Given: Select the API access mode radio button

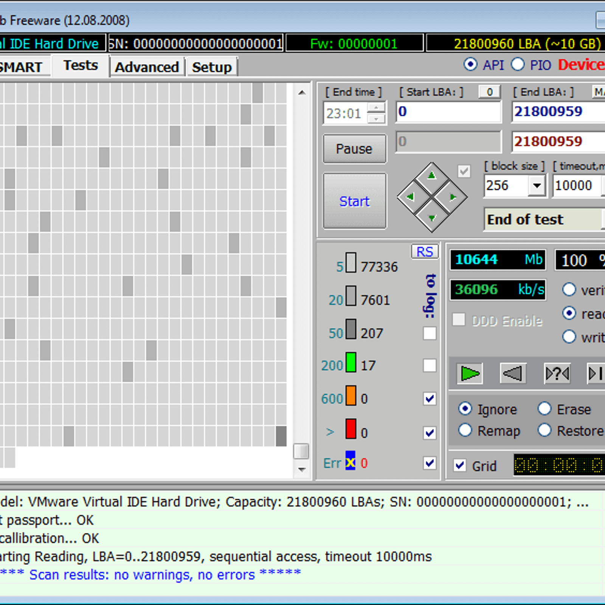Looking at the screenshot, I should pyautogui.click(x=470, y=64).
